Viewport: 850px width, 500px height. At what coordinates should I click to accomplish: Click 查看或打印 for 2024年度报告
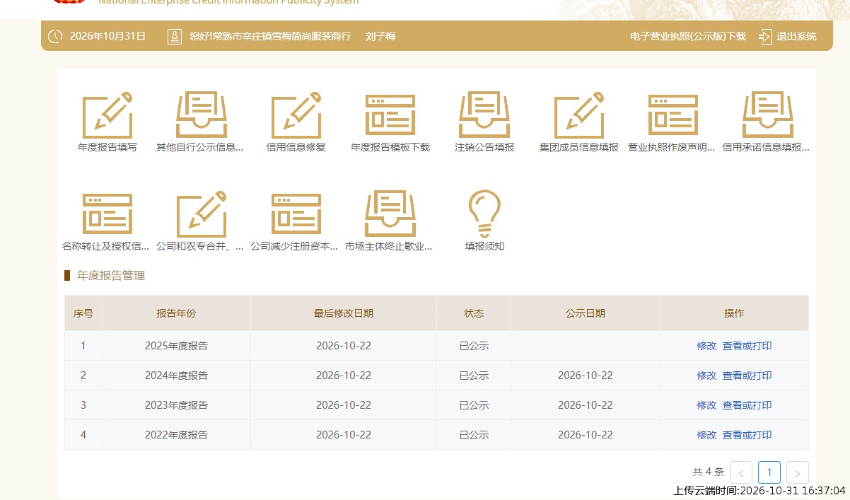coord(747,376)
